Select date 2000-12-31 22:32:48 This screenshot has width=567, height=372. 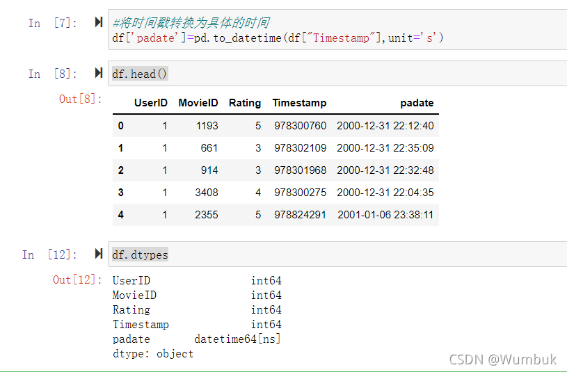[385, 170]
